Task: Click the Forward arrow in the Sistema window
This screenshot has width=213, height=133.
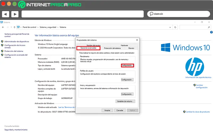Action: click(x=8, y=27)
